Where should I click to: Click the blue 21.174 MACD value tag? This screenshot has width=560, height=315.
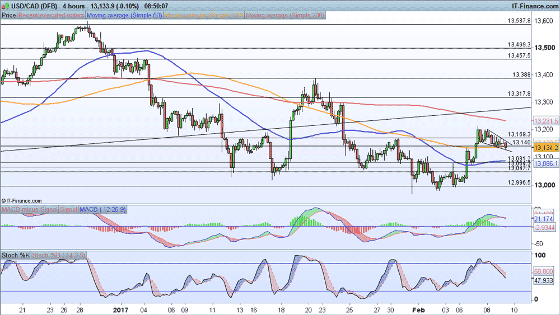pyautogui.click(x=544, y=219)
